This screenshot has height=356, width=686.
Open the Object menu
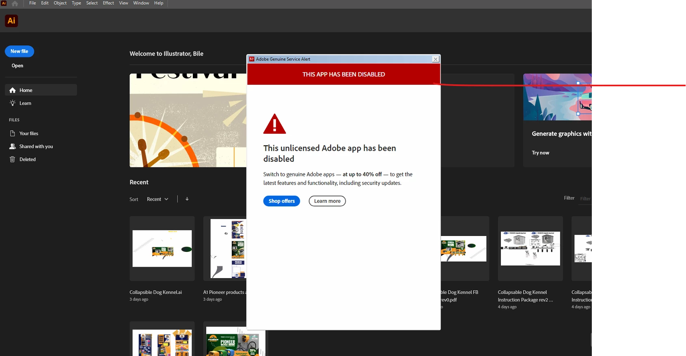click(x=60, y=3)
